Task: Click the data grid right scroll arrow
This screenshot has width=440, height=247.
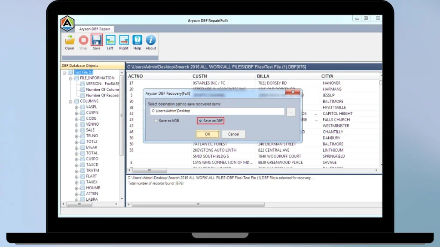Action: tap(376, 170)
